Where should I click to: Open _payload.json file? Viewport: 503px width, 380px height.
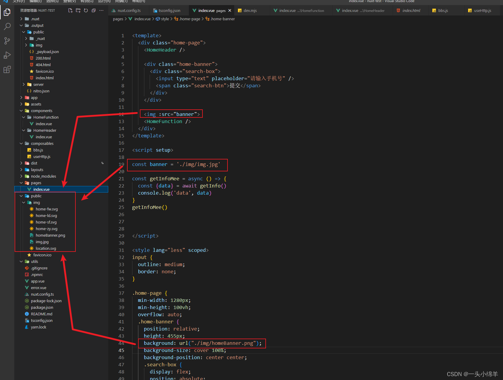coord(47,52)
